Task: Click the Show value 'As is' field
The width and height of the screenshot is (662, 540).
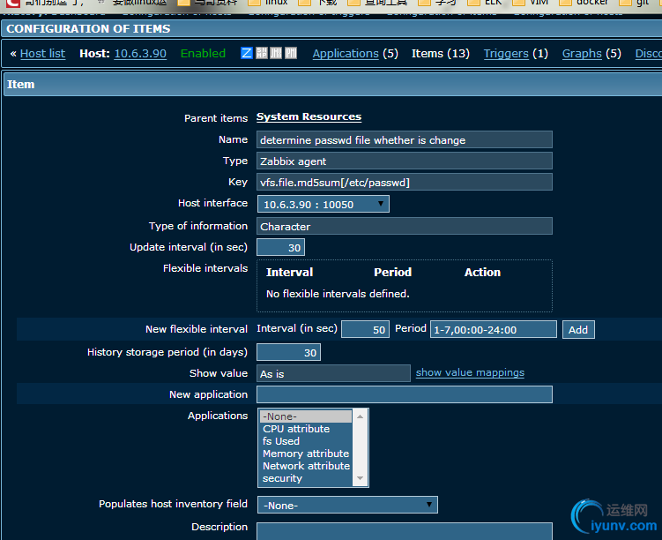Action: (333, 373)
